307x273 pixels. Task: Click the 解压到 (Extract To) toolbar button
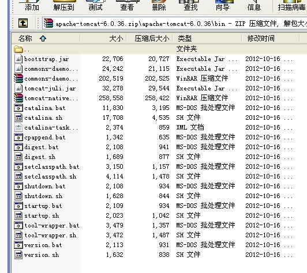[x=64, y=6]
